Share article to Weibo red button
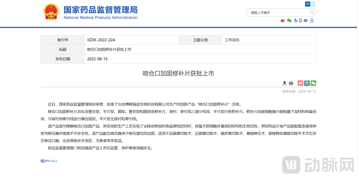The width and height of the screenshot is (358, 178). coord(300,83)
